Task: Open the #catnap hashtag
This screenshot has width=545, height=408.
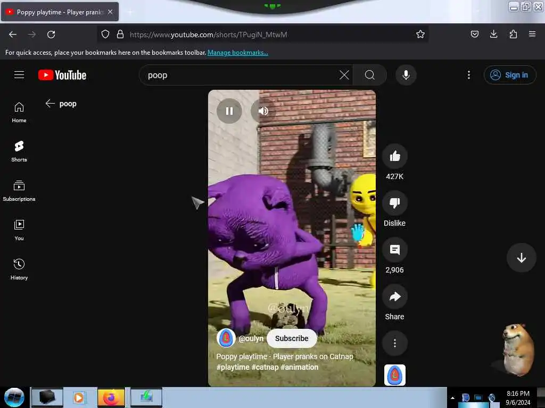Action: point(265,367)
